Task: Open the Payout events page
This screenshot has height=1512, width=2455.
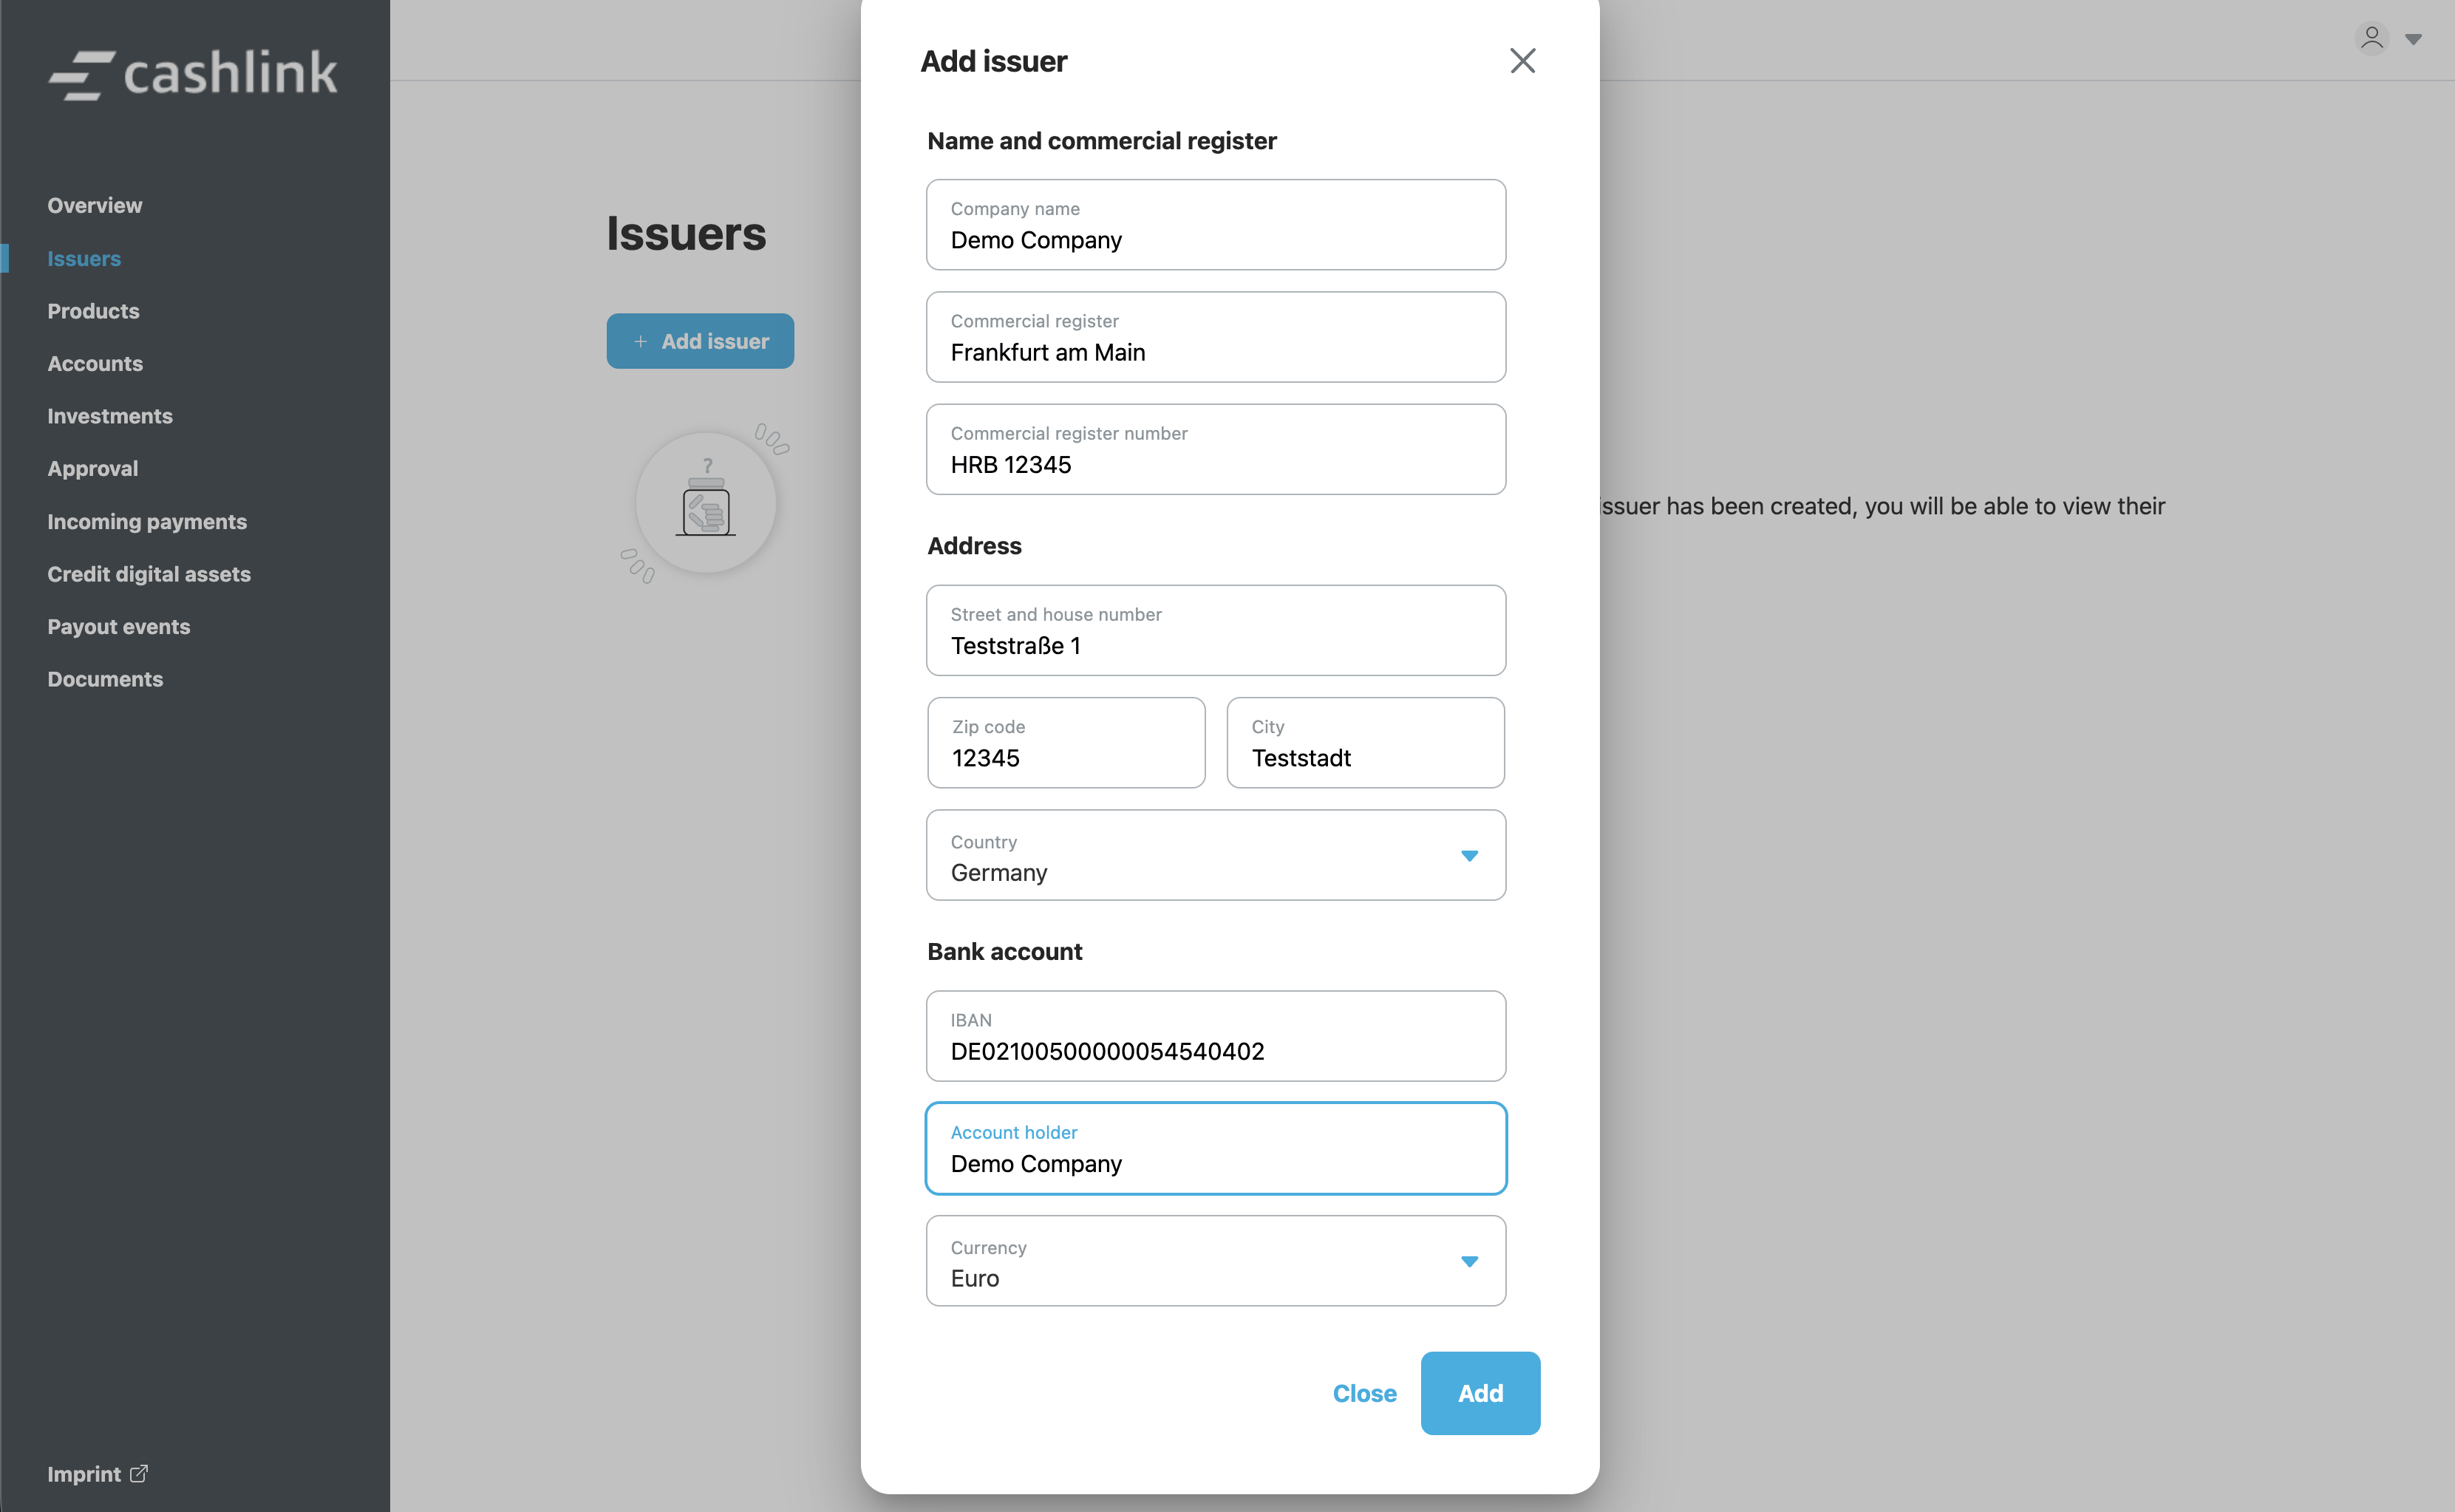Action: click(119, 627)
